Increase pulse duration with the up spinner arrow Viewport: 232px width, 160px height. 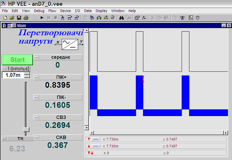pos(27,73)
